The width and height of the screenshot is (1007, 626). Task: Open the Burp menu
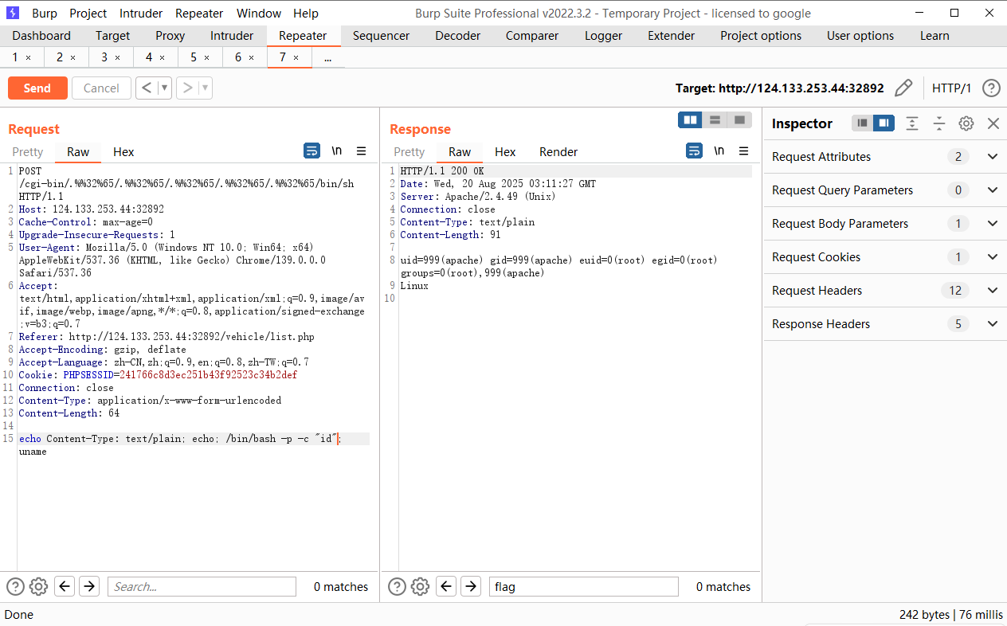(45, 13)
